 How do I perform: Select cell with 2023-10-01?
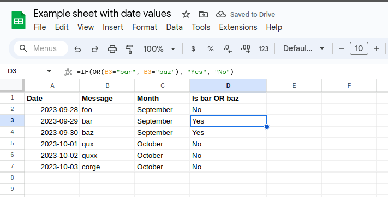(52, 144)
